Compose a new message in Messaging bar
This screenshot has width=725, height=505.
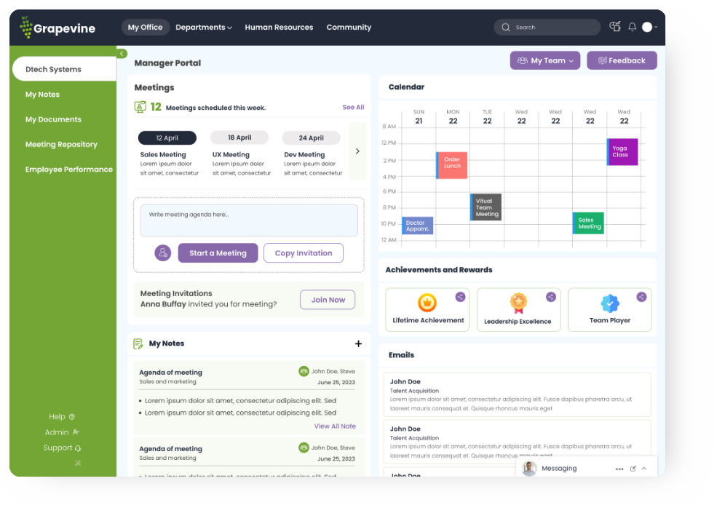[x=633, y=469]
